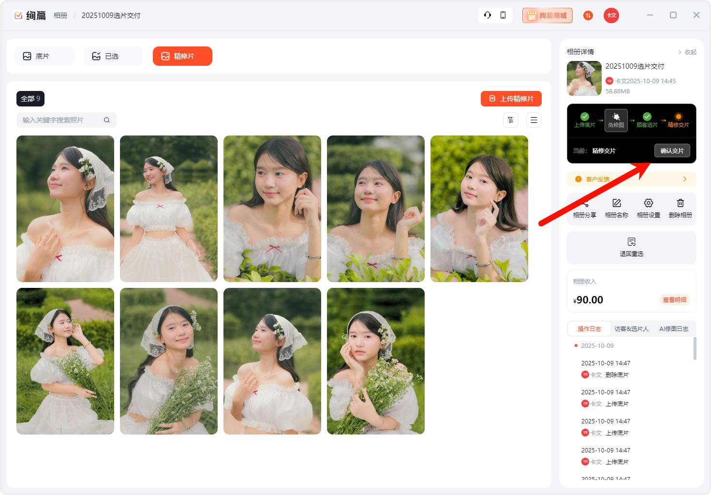Select the 免修图 step in workflow
The width and height of the screenshot is (711, 495).
point(616,120)
